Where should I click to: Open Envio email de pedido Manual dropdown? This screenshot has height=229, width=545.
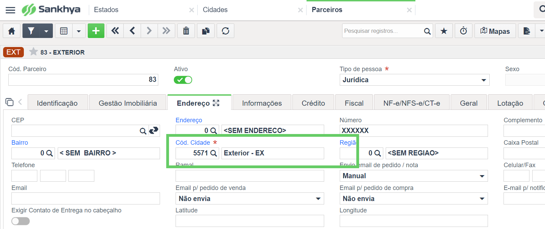coord(414,176)
